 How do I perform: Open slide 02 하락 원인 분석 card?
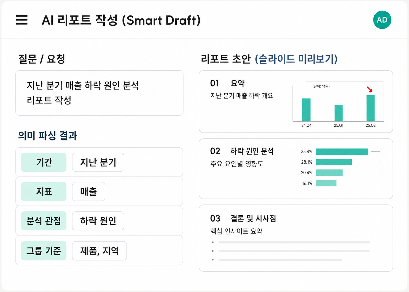[x=296, y=169]
